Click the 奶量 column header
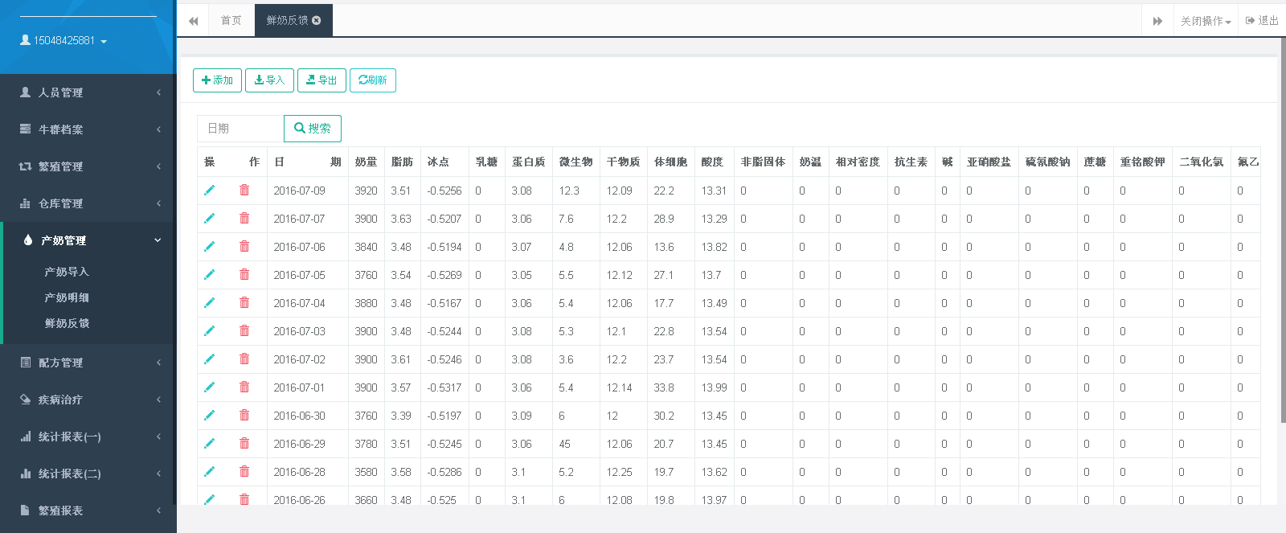Image resolution: width=1286 pixels, height=533 pixels. coord(366,162)
